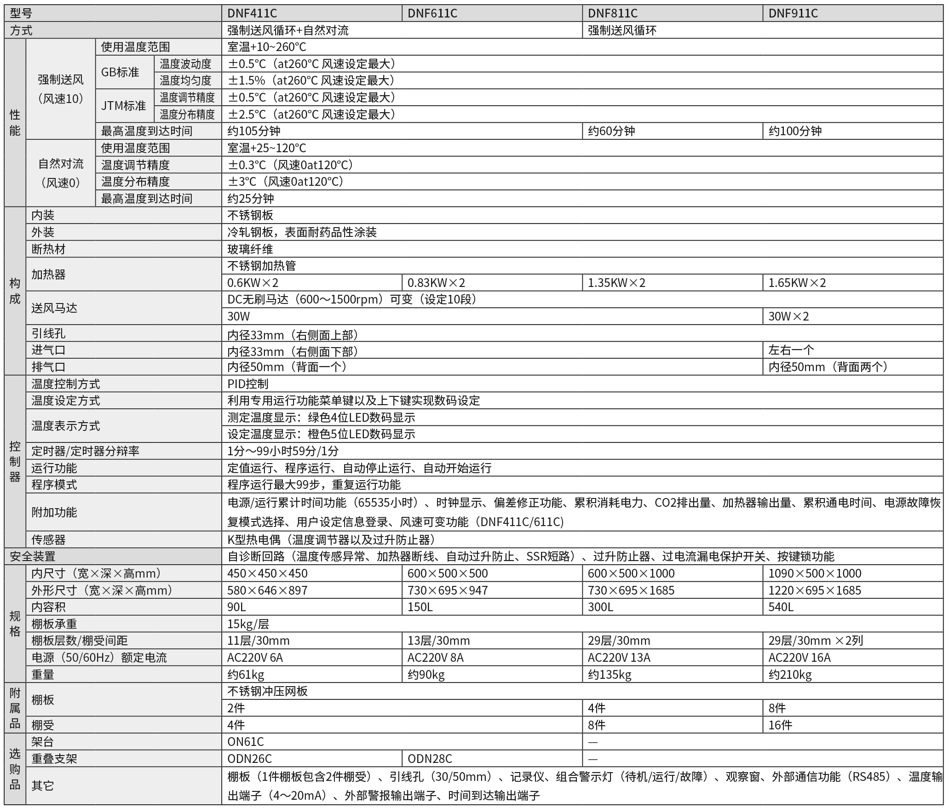This screenshot has height=808, width=949.
Task: Click the 90L capacity cell
Action: click(x=312, y=607)
